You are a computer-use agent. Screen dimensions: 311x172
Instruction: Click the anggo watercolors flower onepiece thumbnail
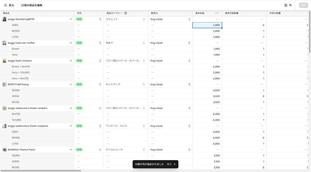(x=5, y=126)
